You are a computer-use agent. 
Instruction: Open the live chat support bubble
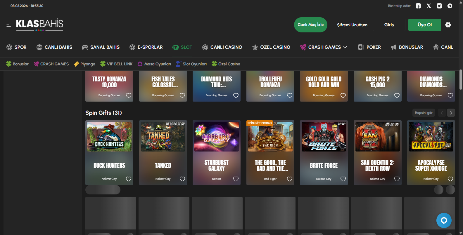click(444, 220)
